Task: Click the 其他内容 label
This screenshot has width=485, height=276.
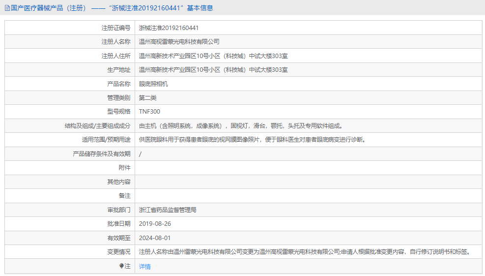Action: 119,182
